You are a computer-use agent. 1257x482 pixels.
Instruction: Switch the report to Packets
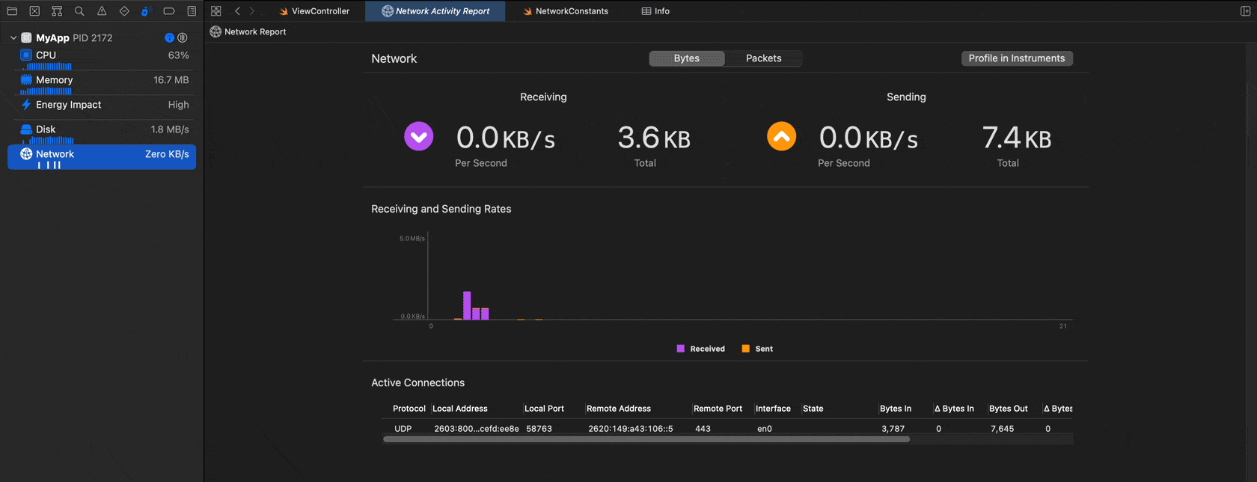pos(763,58)
